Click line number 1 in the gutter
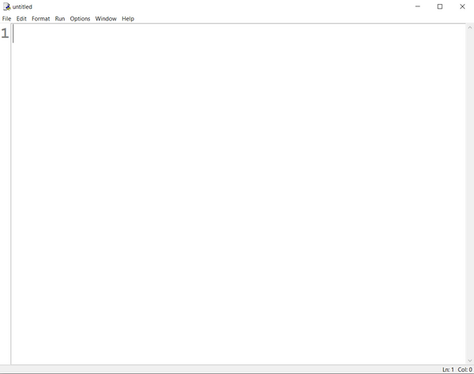The width and height of the screenshot is (474, 374). coord(5,33)
